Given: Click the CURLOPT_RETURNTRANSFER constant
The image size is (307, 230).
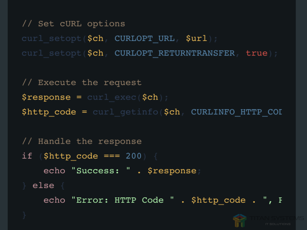Looking at the screenshot, I should [x=175, y=53].
